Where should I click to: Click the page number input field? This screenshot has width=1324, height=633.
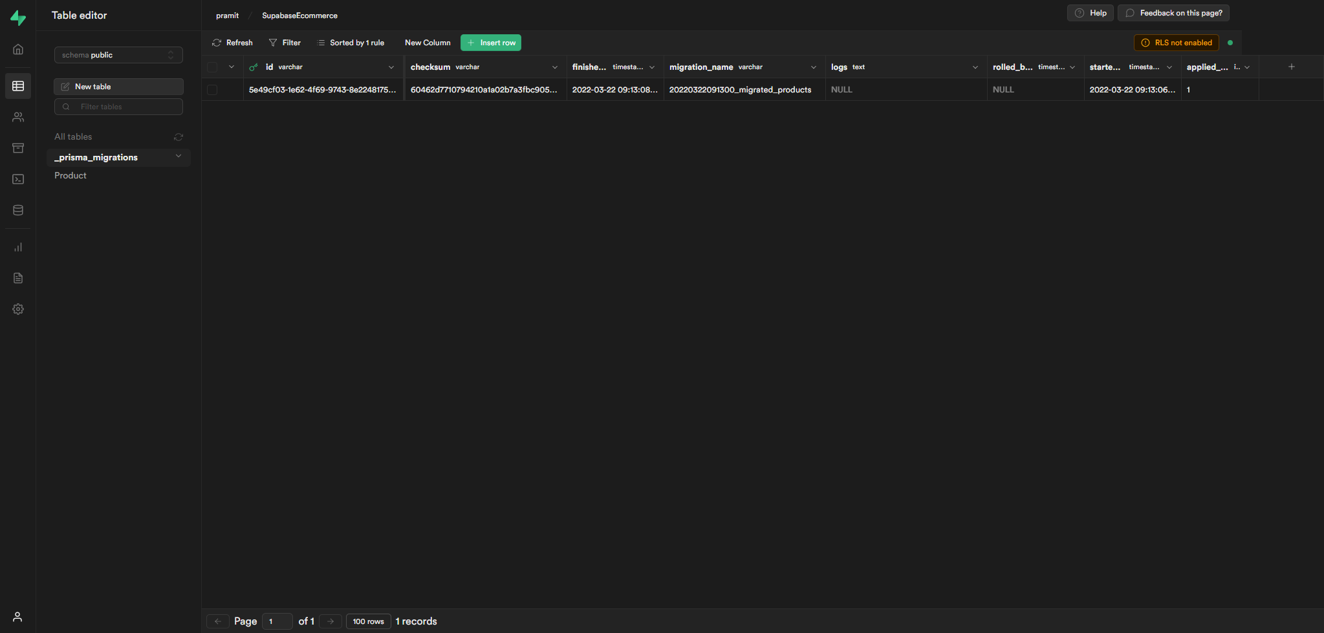click(x=277, y=621)
